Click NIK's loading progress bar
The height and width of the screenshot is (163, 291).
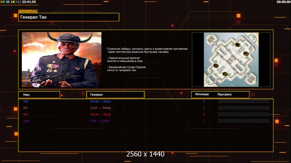244,101
